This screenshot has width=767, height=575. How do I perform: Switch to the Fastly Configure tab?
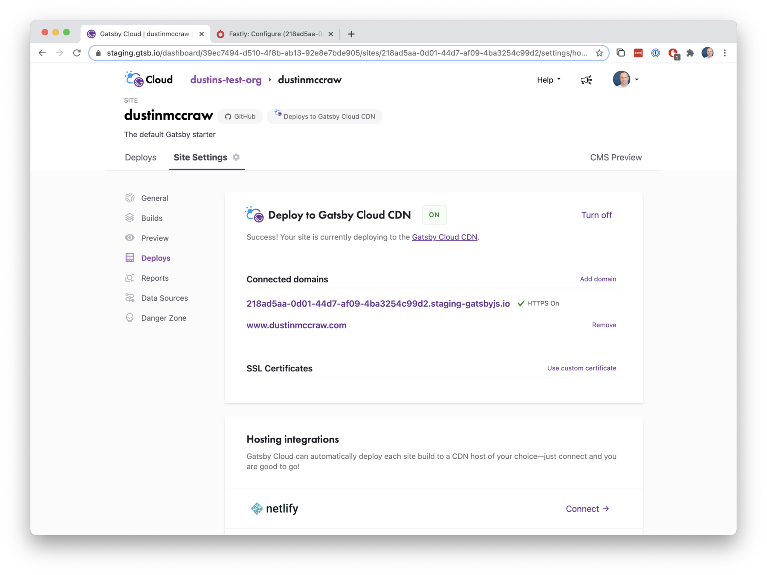click(x=275, y=34)
